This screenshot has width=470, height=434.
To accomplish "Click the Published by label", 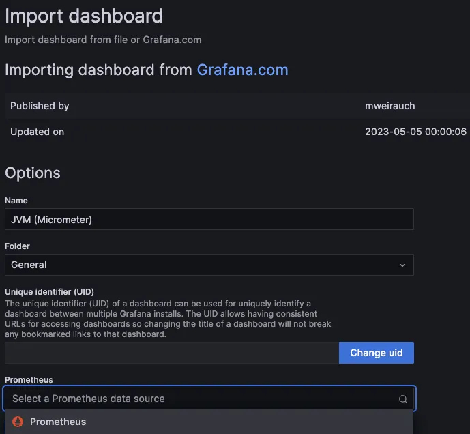I will click(x=40, y=106).
